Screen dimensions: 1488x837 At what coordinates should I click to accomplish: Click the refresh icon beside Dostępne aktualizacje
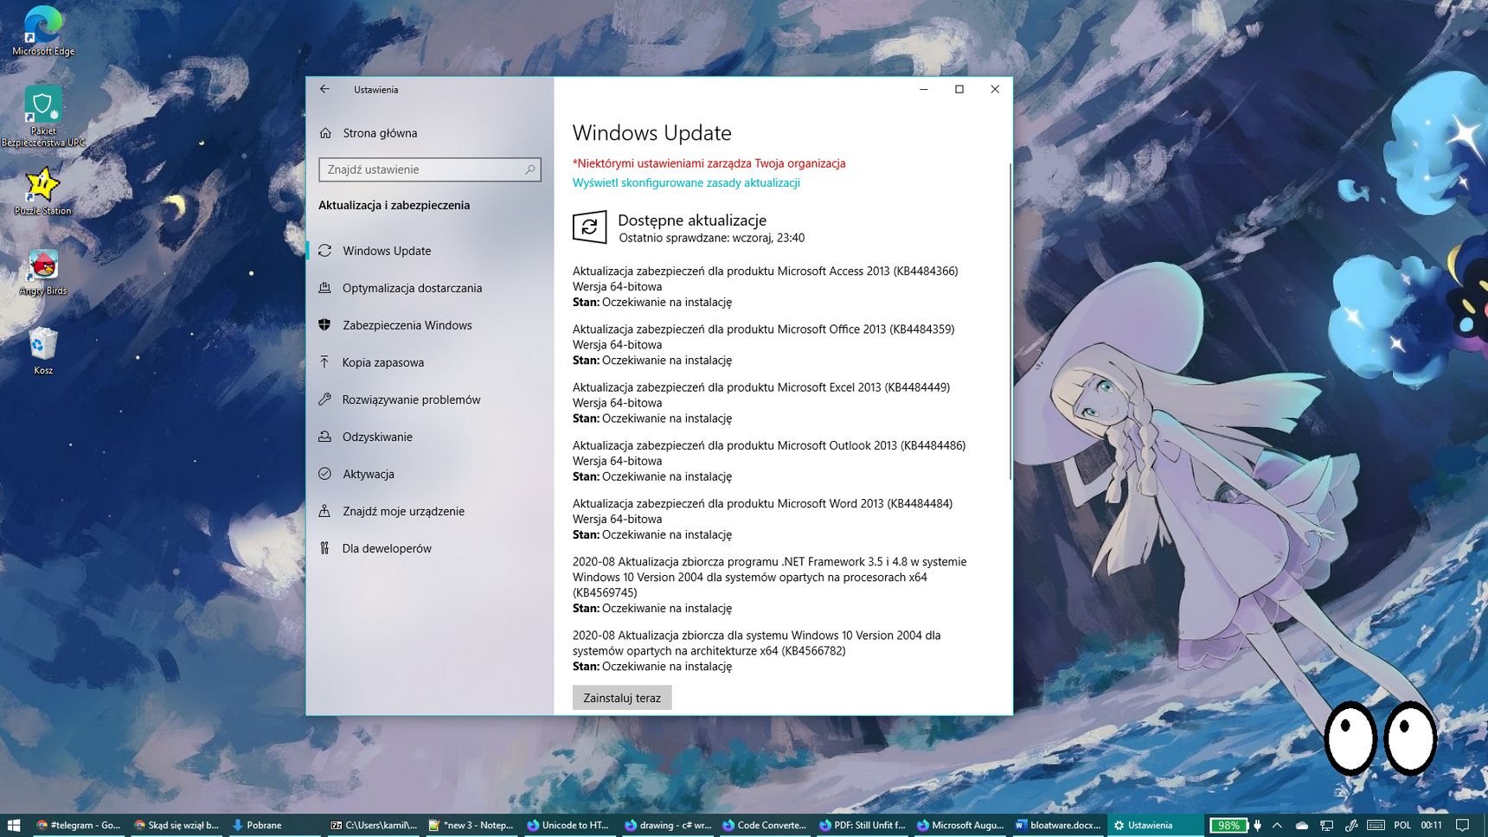pos(589,227)
